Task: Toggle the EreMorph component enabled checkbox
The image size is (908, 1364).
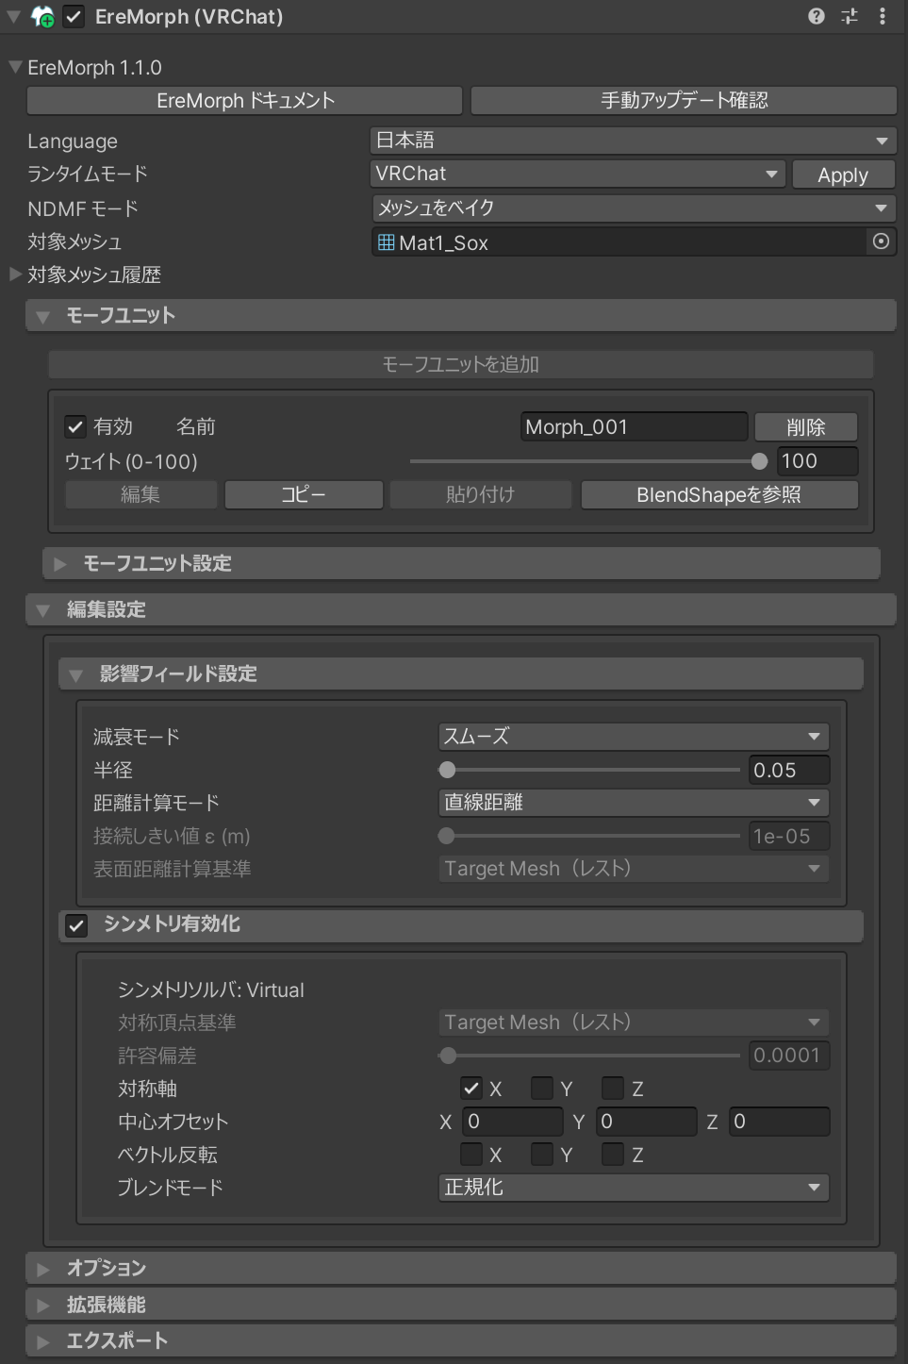Action: pos(74,16)
